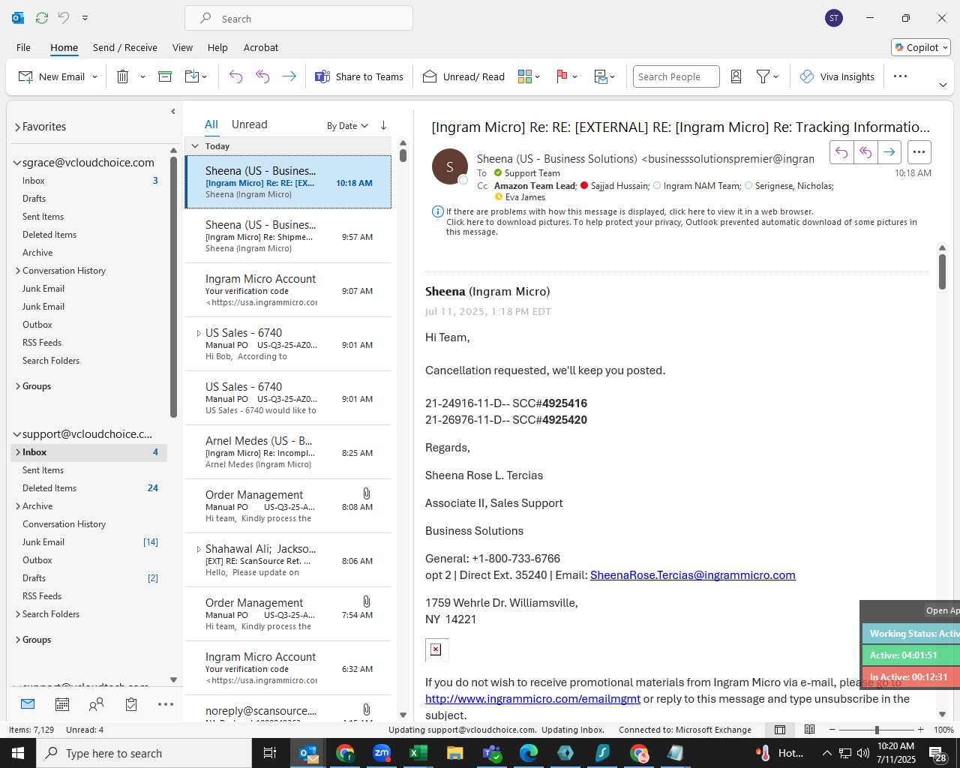This screenshot has width=960, height=768.
Task: Open the Help tab
Action: point(217,47)
